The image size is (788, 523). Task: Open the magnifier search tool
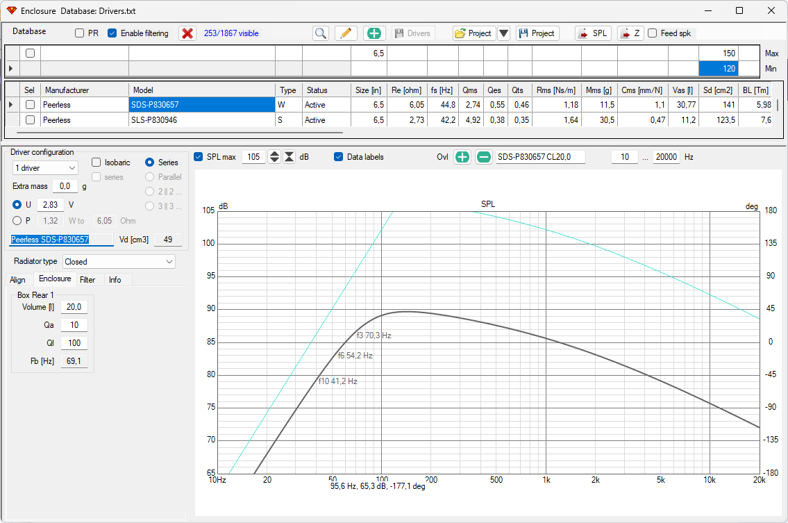(321, 33)
